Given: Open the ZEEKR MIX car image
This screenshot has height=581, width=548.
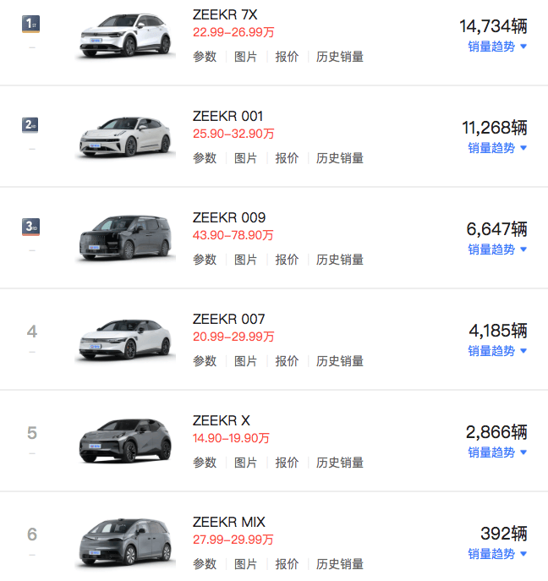Looking at the screenshot, I should (125, 543).
